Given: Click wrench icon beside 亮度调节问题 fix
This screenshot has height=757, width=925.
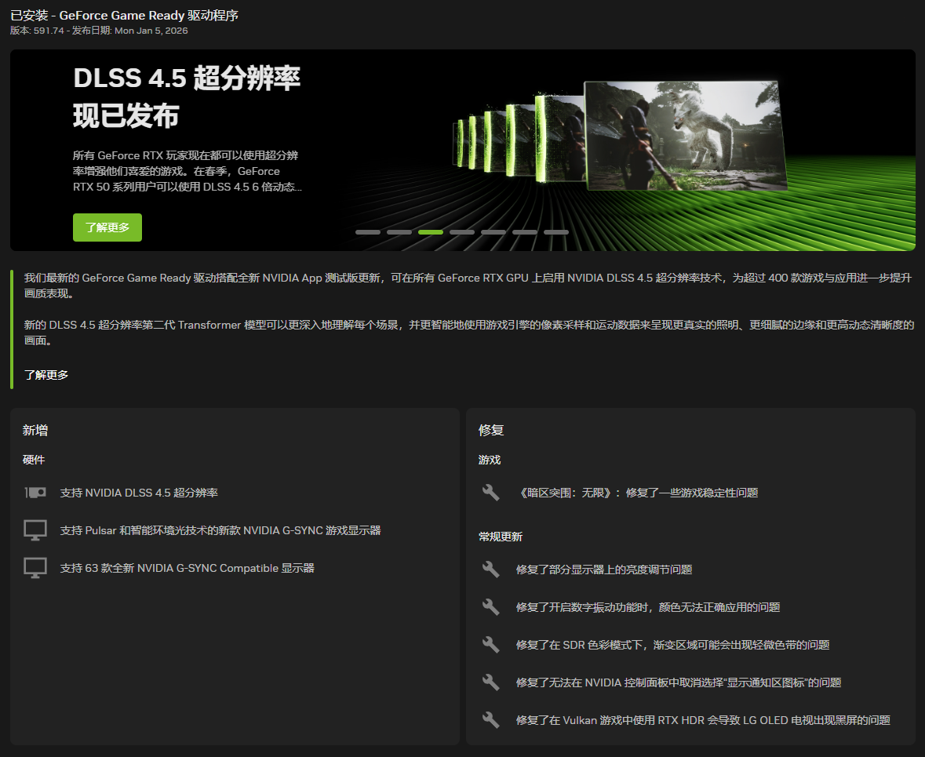Looking at the screenshot, I should [x=491, y=569].
